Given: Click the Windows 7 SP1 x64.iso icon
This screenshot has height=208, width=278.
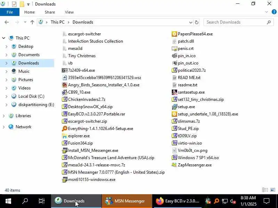Looking at the screenshot, I should pyautogui.click(x=174, y=158).
